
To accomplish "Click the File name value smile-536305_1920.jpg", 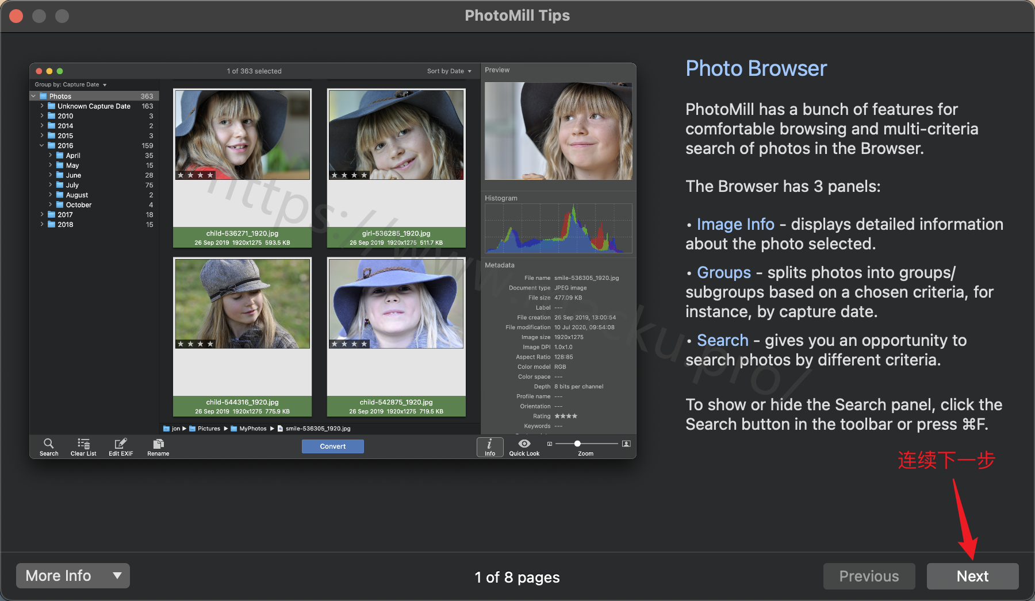I will (x=586, y=278).
